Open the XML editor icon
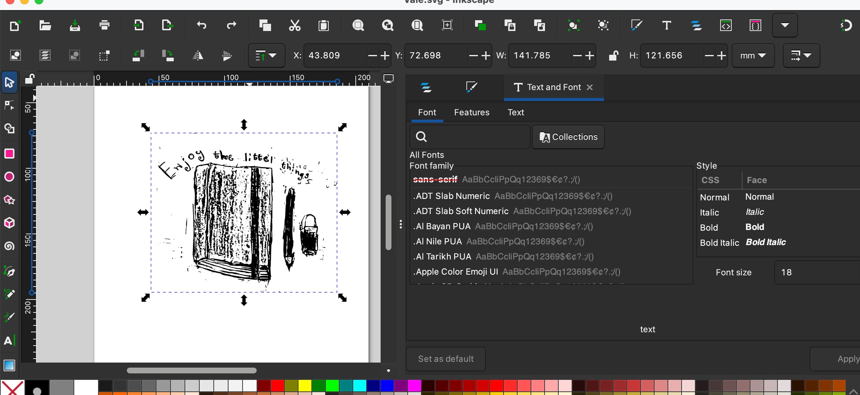Screen dimensions: 860x395 point(726,25)
